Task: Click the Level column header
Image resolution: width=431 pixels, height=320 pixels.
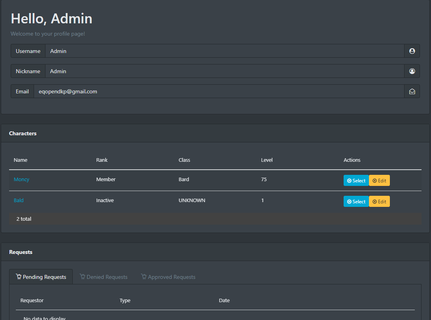Action: [x=267, y=160]
